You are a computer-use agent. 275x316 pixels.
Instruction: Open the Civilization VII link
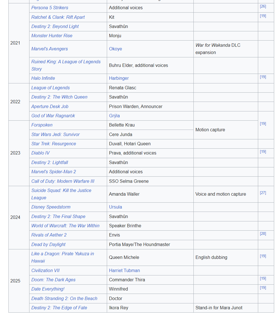click(45, 270)
